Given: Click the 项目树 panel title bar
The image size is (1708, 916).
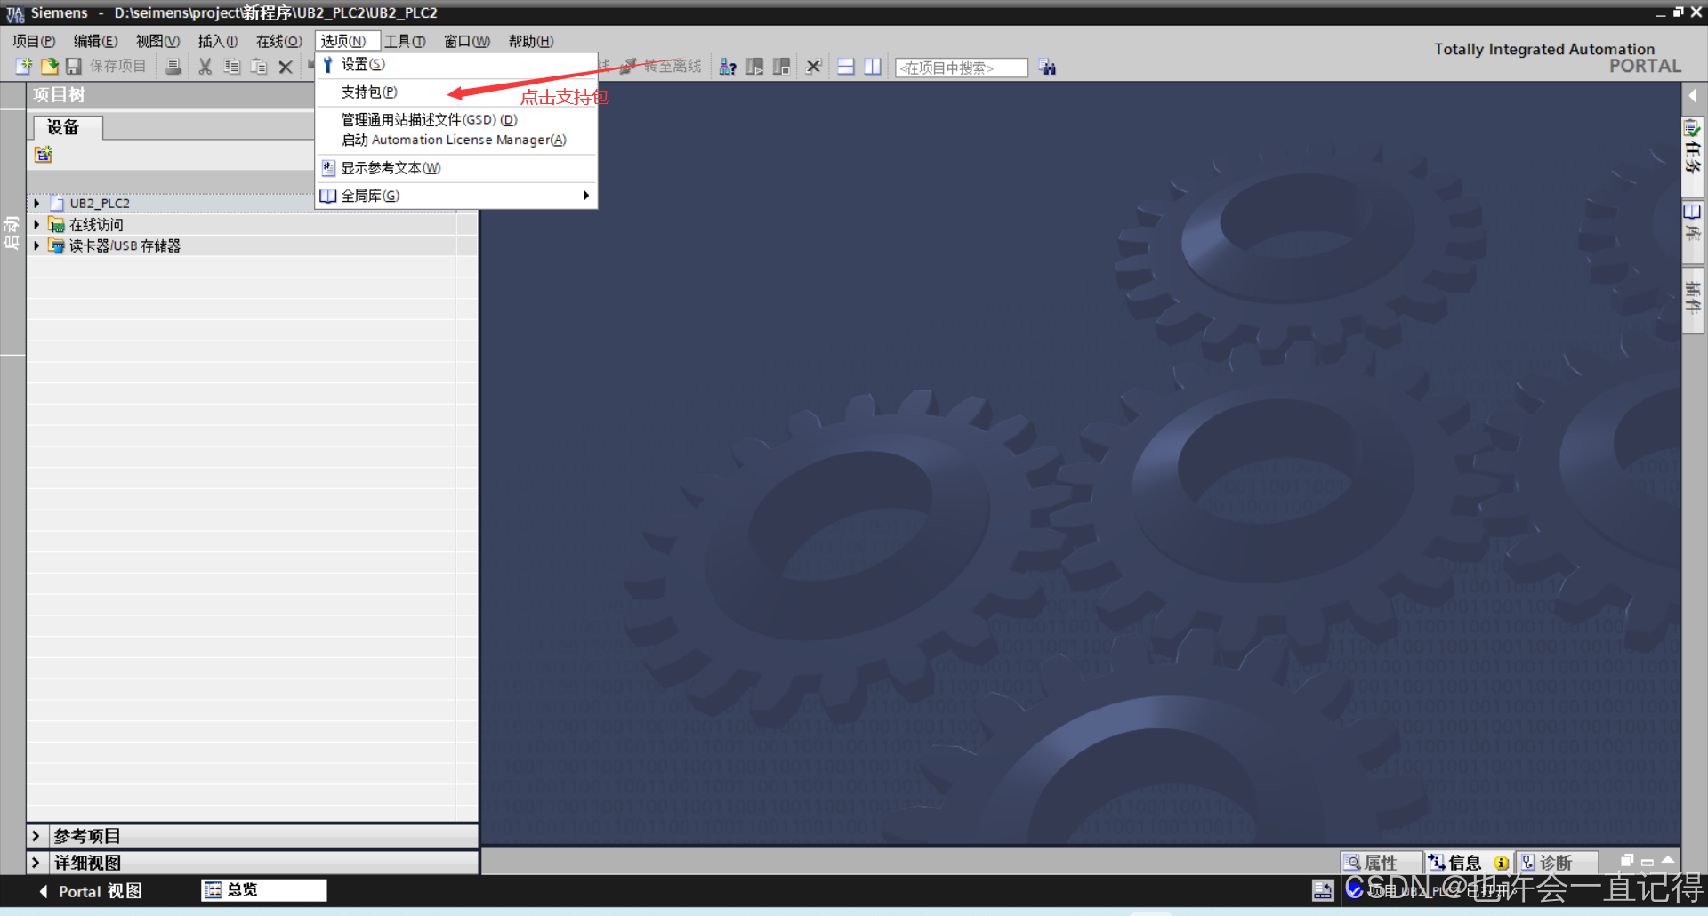Looking at the screenshot, I should (171, 95).
